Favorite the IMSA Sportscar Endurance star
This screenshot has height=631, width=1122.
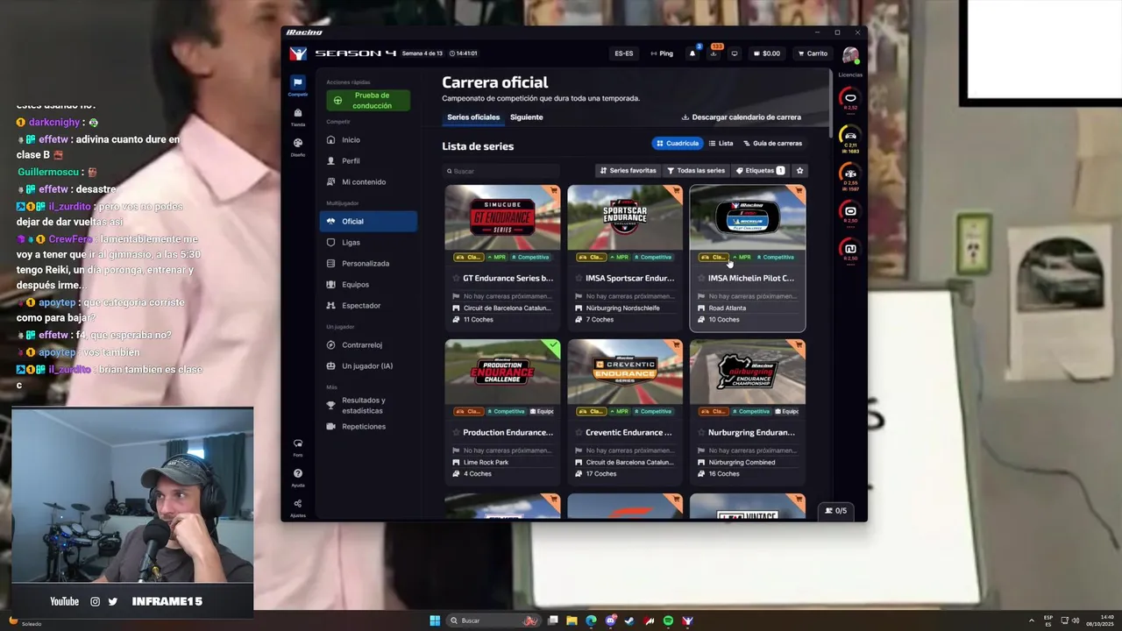579,278
